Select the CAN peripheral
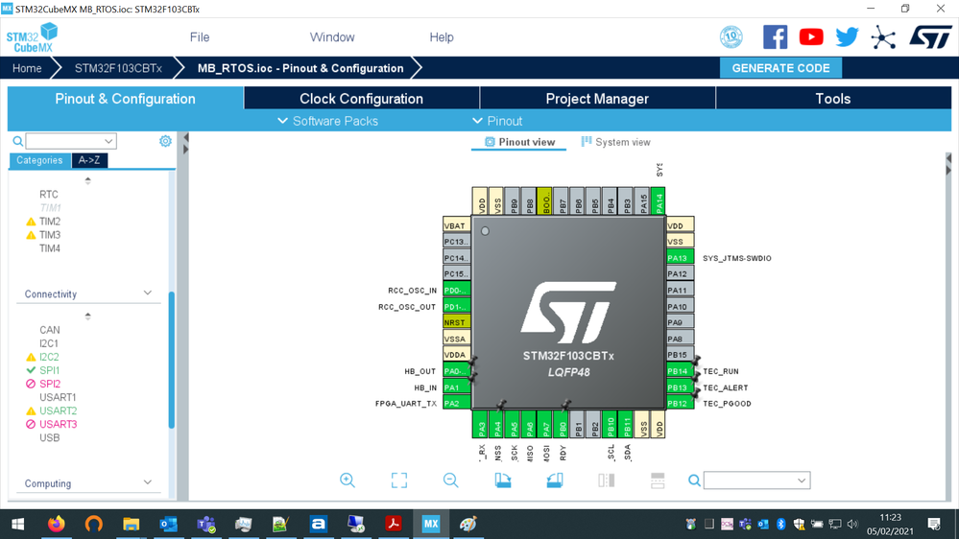This screenshot has height=539, width=959. [x=50, y=330]
